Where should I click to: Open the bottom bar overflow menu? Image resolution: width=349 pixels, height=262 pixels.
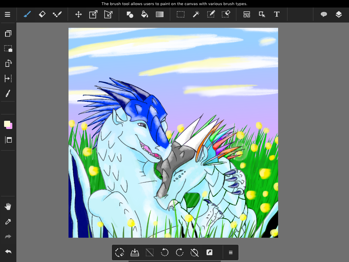(231, 252)
